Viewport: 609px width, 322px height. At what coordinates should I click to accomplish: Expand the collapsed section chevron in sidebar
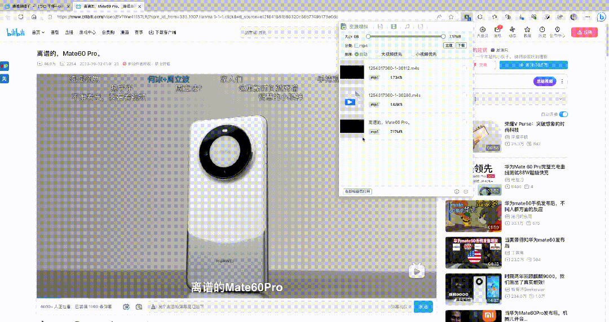tap(561, 99)
